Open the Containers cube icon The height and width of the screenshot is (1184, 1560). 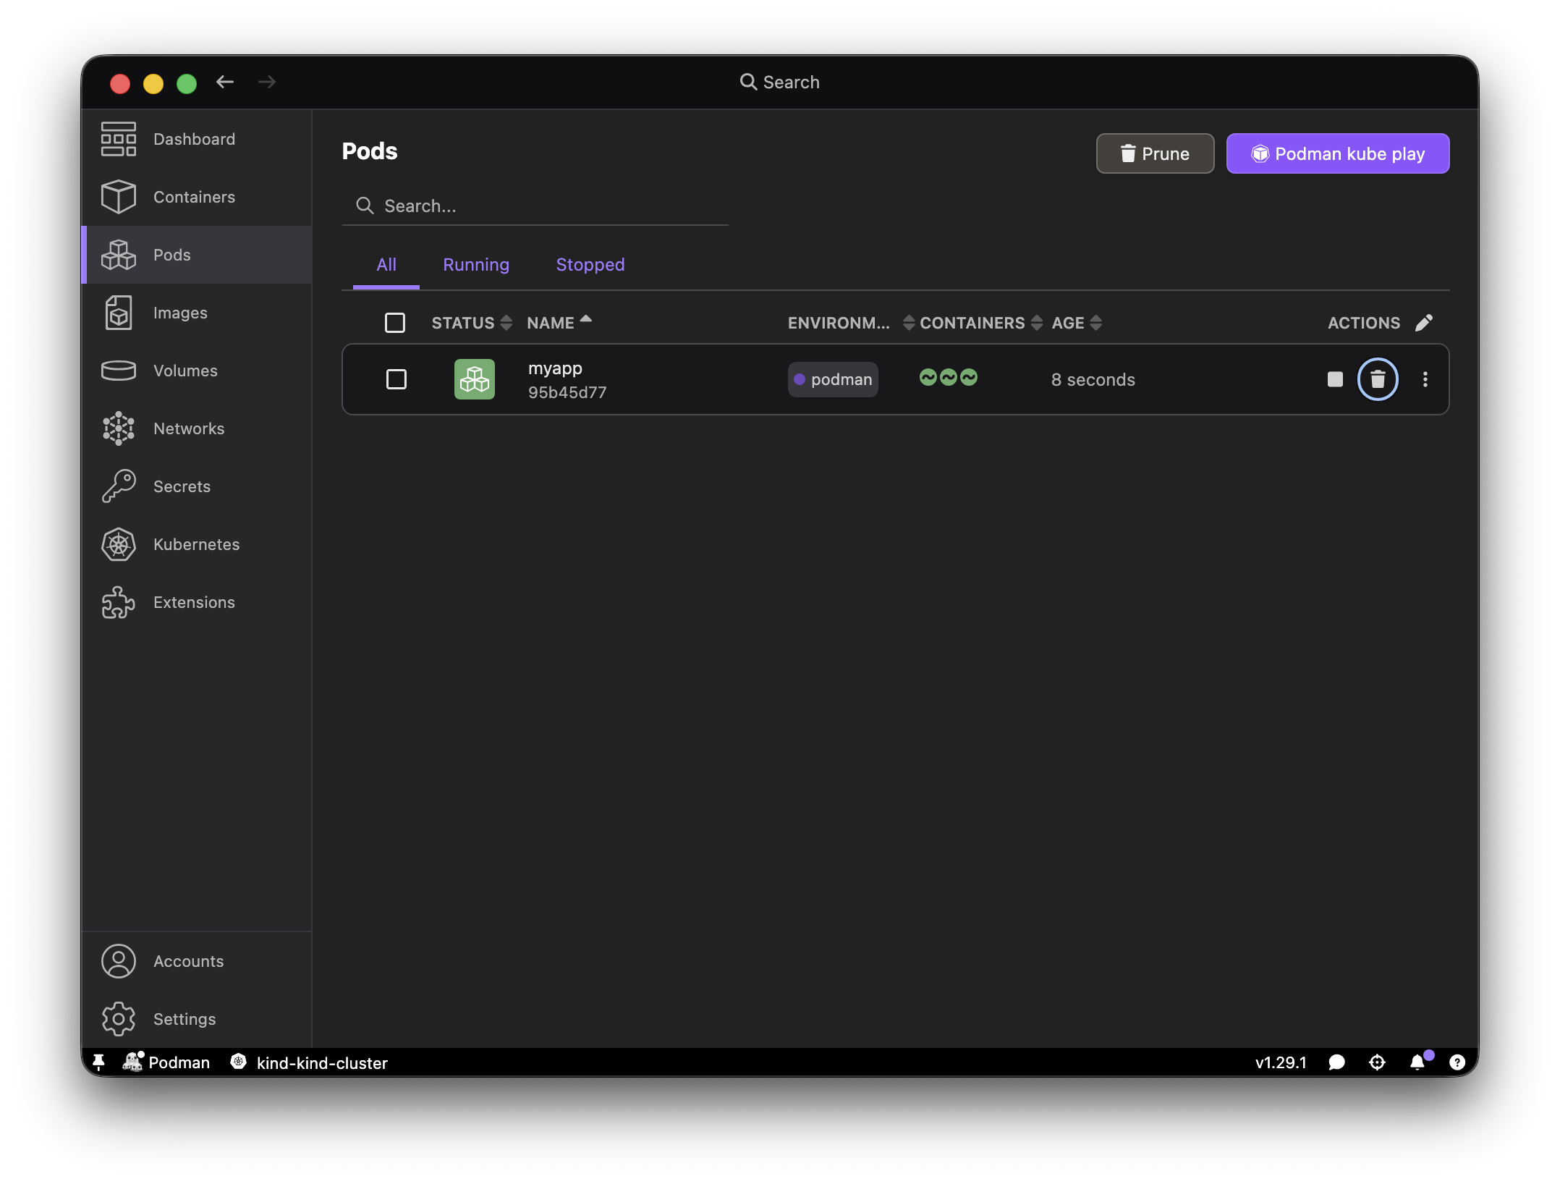click(x=119, y=197)
